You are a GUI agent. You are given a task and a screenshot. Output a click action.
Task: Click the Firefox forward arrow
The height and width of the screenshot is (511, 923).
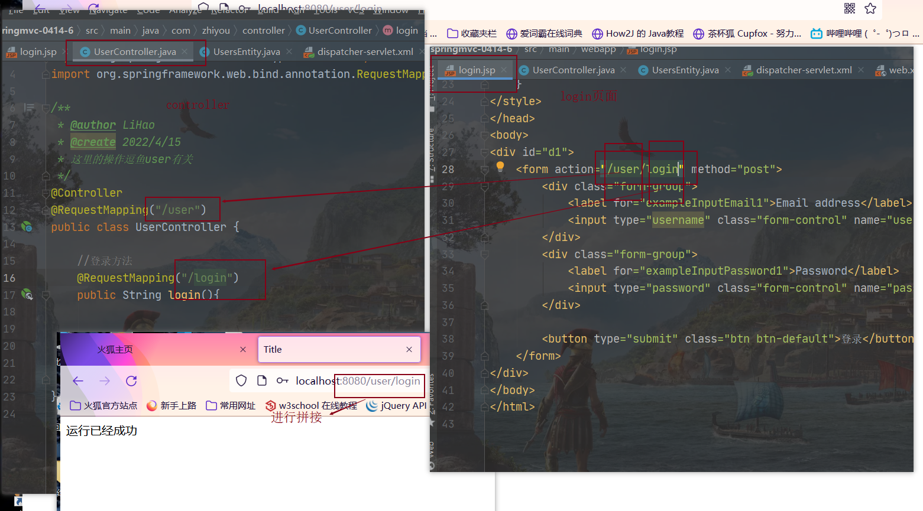click(105, 381)
